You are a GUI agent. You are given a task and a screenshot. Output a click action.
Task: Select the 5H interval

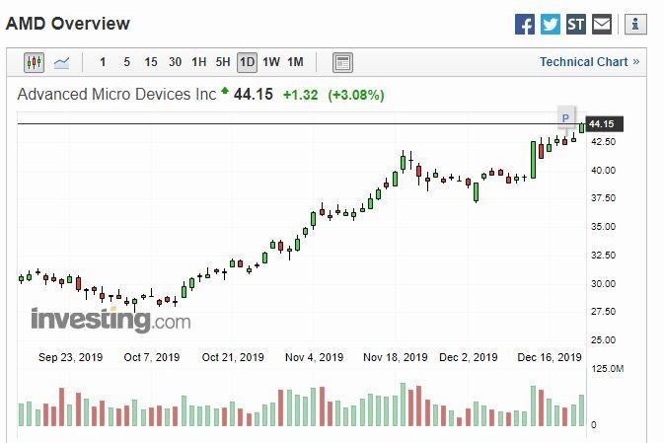tap(223, 62)
